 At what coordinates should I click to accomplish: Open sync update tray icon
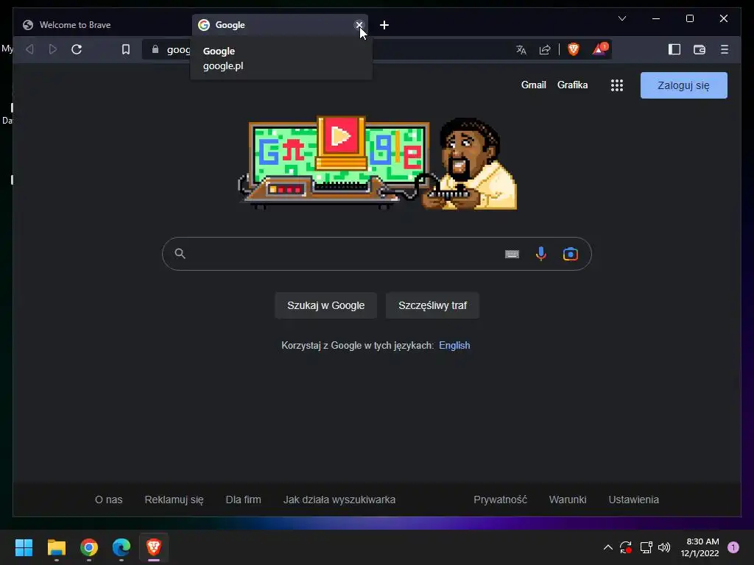(x=626, y=547)
